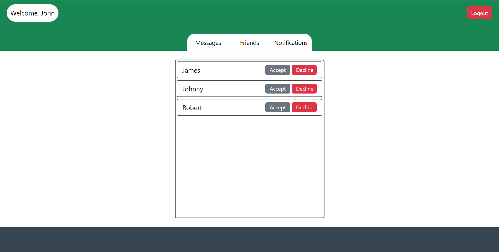This screenshot has width=499, height=252.
Task: Accept Robert's friend request
Action: click(x=278, y=107)
